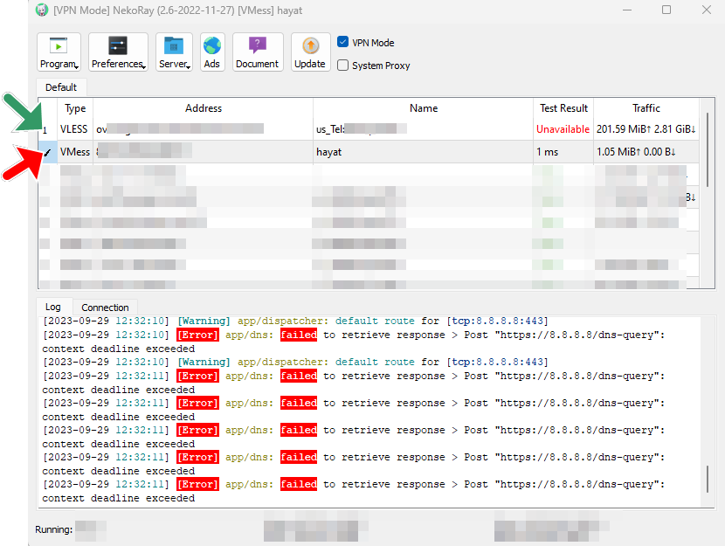Viewport: 725px width, 546px height.
Task: Switch to the Connection tab
Action: pyautogui.click(x=104, y=307)
